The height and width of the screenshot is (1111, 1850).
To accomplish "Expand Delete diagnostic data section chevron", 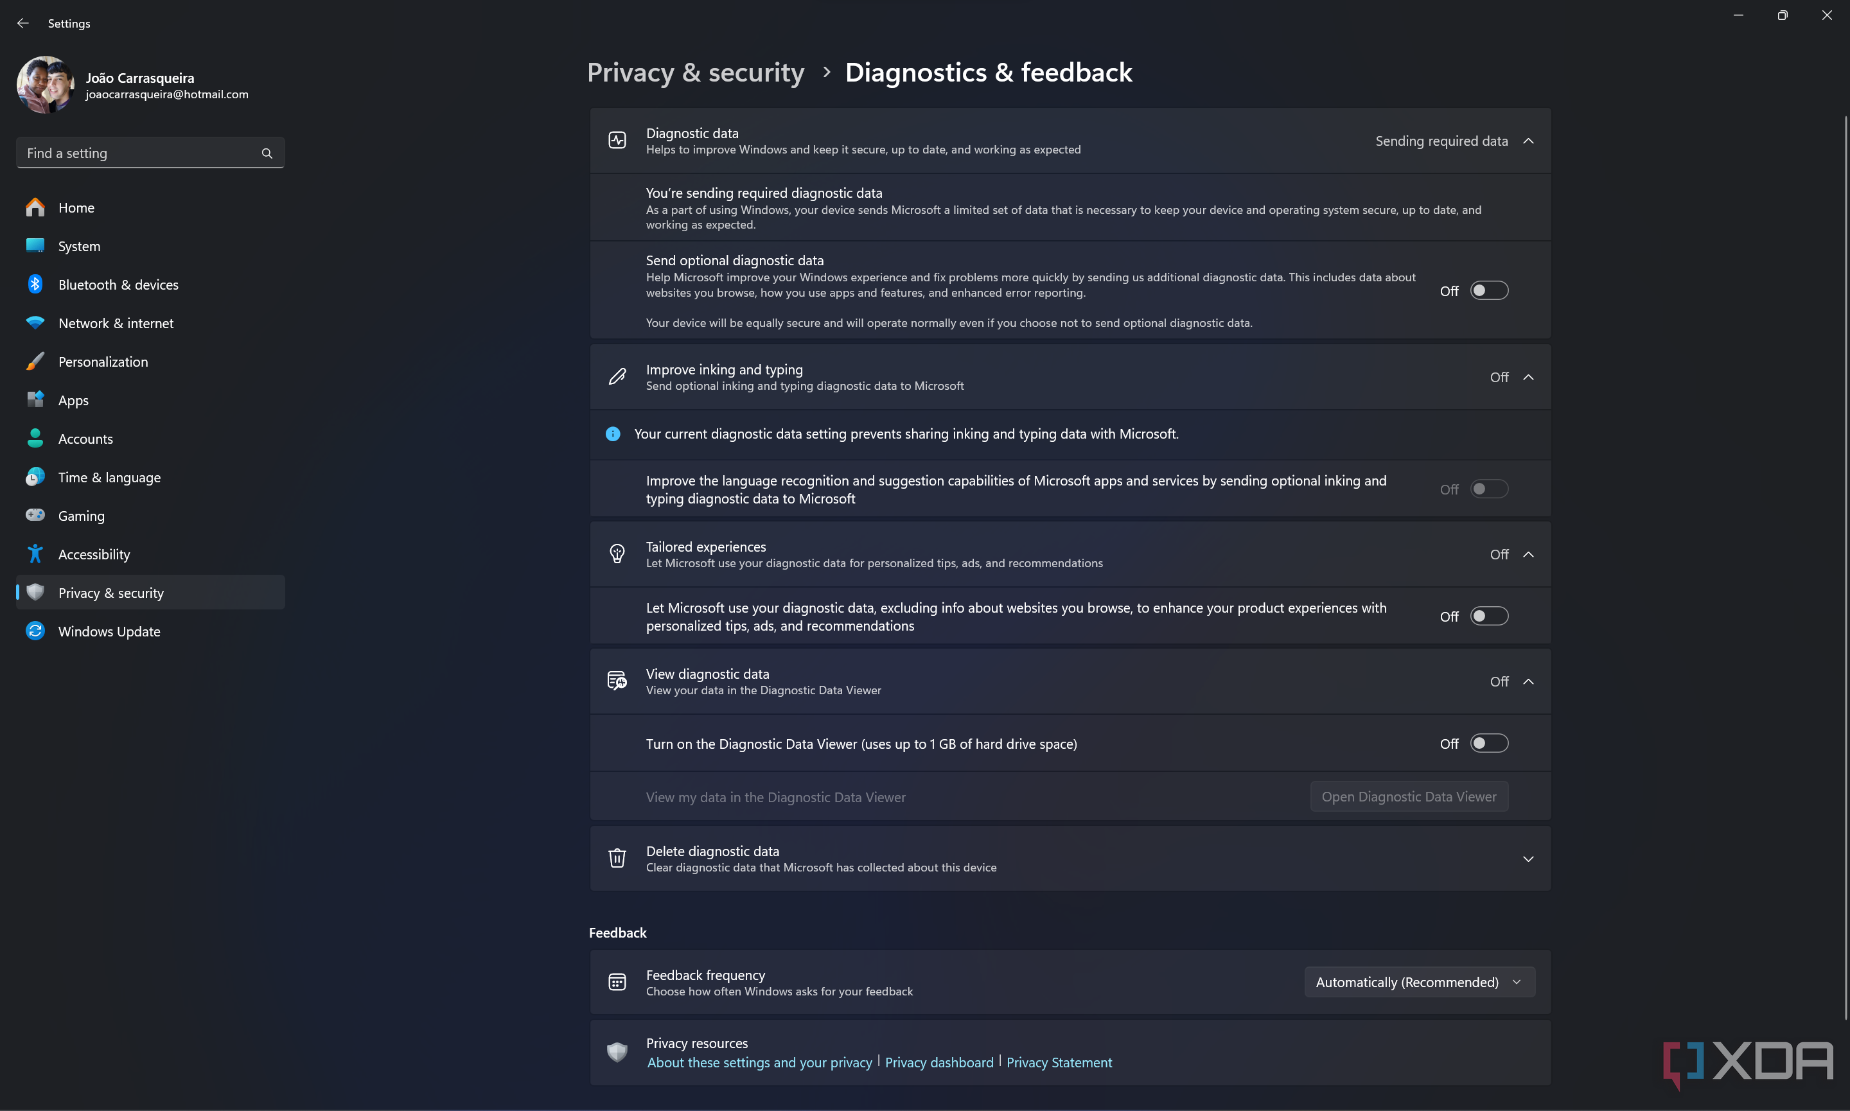I will click(x=1528, y=859).
